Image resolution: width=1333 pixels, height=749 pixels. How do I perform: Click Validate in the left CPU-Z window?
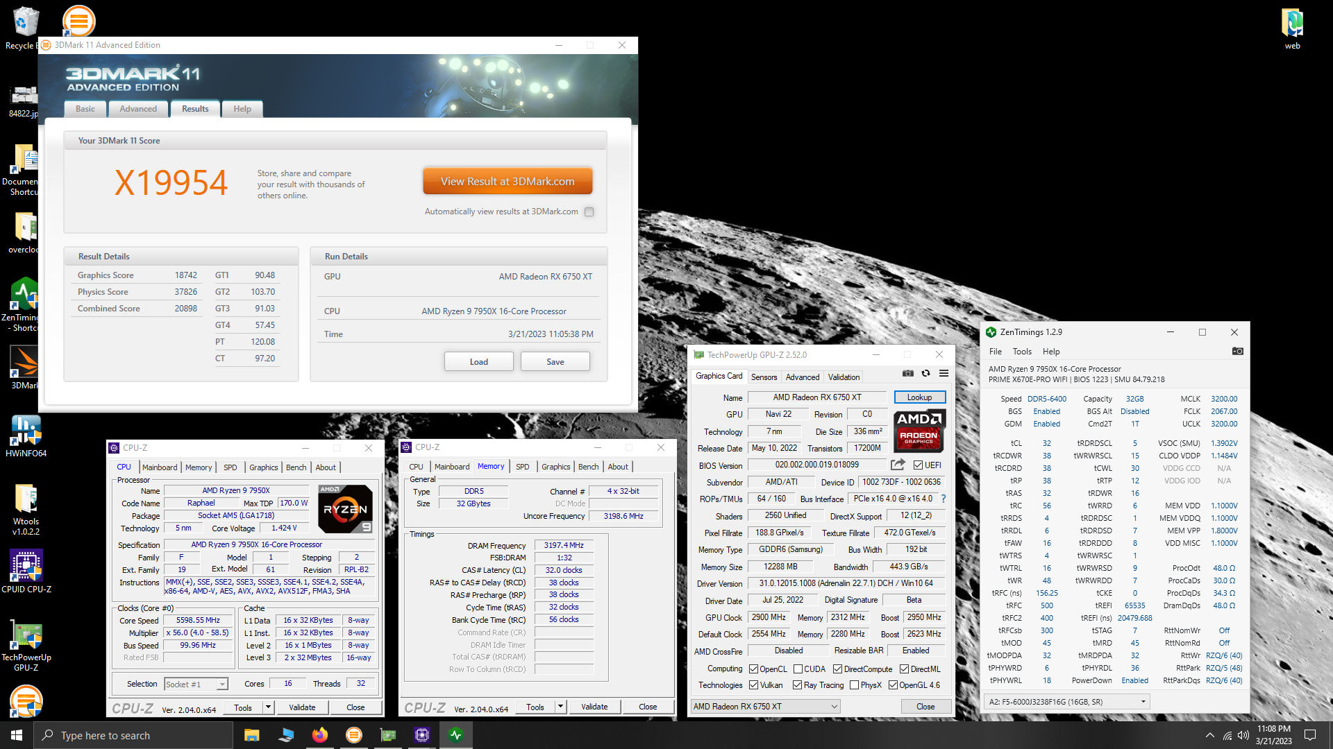tap(302, 707)
